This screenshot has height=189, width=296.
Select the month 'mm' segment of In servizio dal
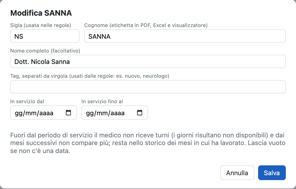[31, 113]
